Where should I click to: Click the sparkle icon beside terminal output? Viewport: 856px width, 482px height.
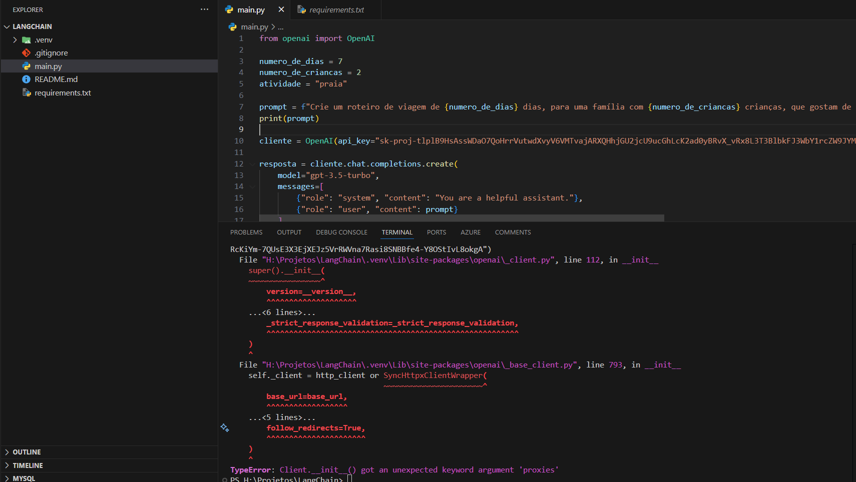(225, 427)
